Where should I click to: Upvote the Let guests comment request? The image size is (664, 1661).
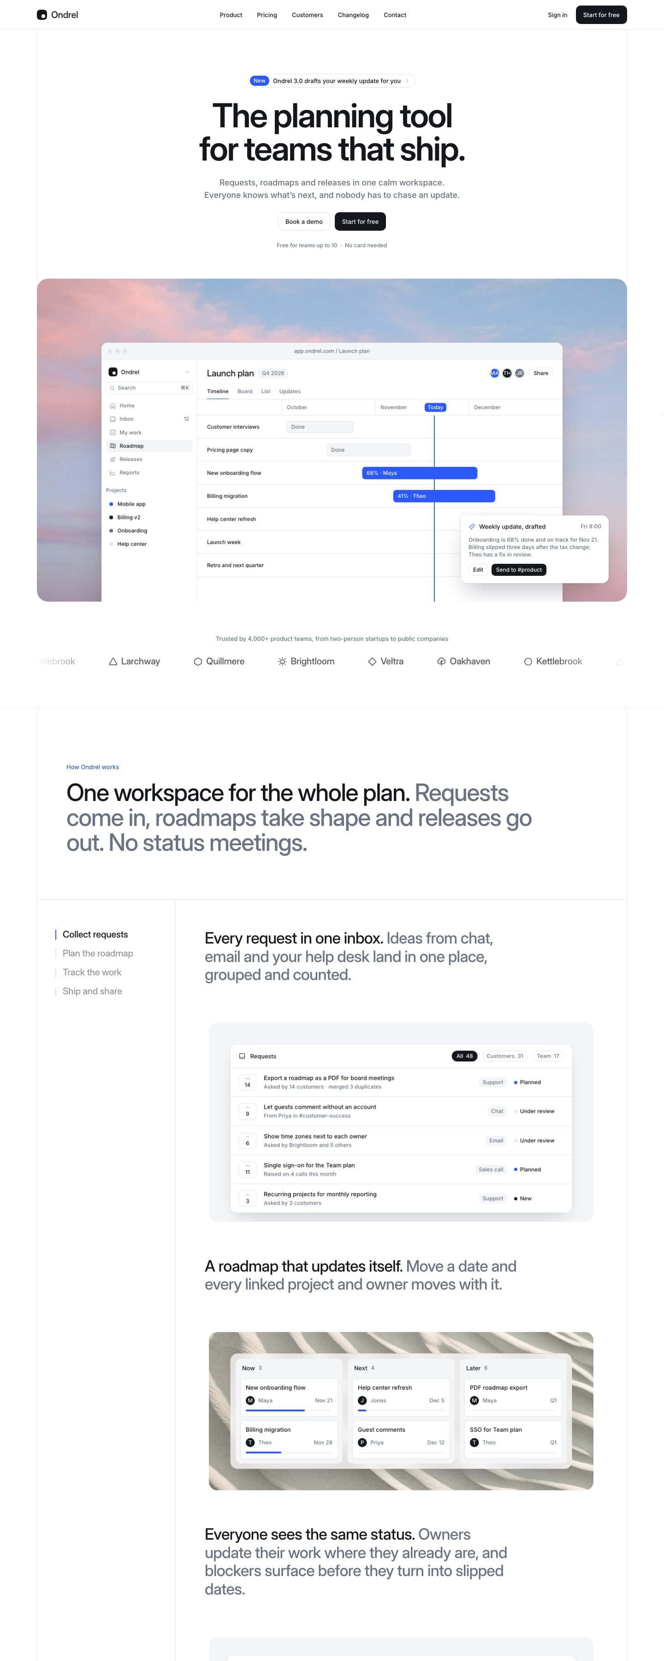[x=248, y=1111]
